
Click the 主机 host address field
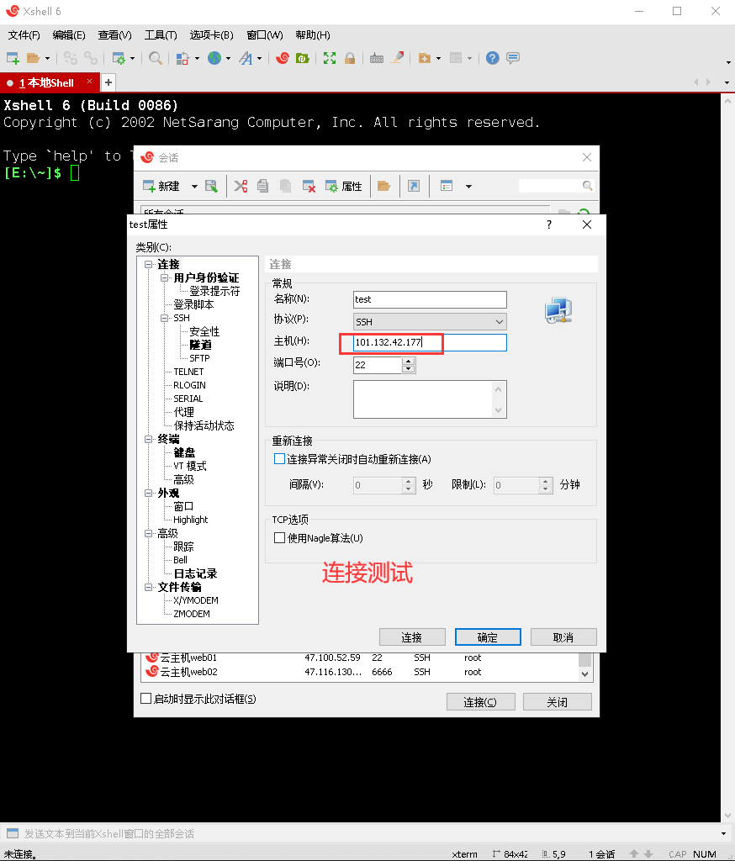(430, 342)
